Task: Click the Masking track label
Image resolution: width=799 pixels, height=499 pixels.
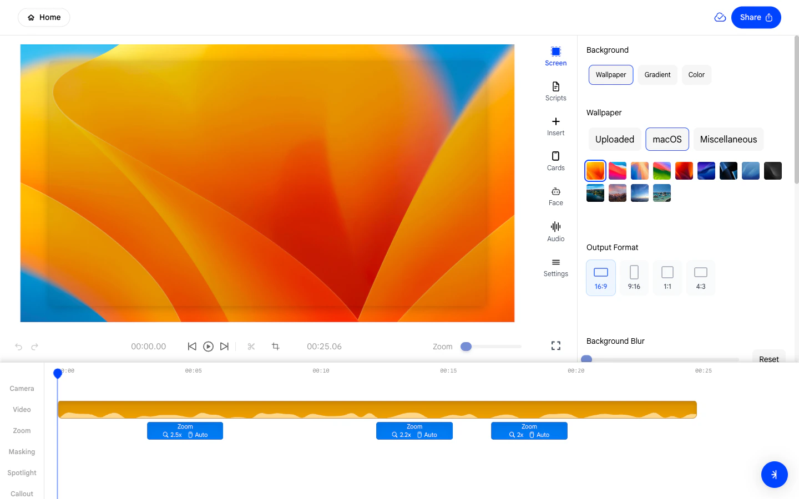Action: coord(22,452)
